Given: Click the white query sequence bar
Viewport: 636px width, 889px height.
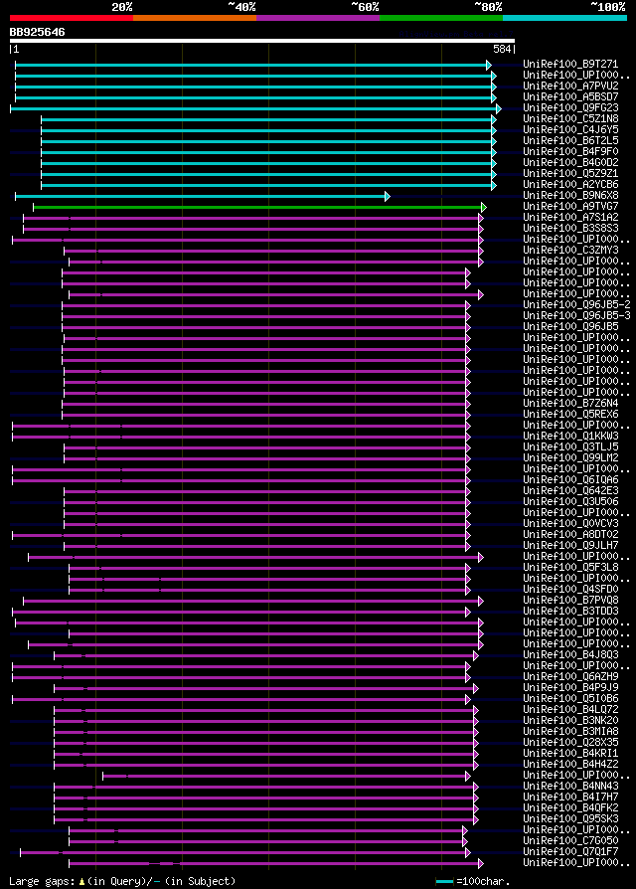Looking at the screenshot, I should point(262,41).
